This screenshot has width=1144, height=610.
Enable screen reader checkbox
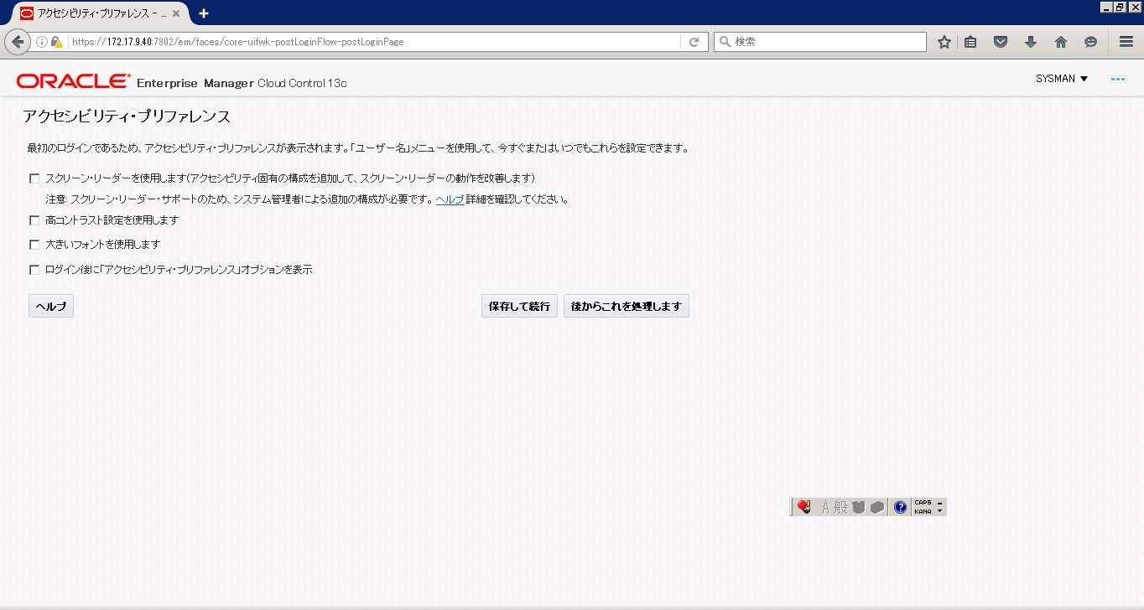34,178
